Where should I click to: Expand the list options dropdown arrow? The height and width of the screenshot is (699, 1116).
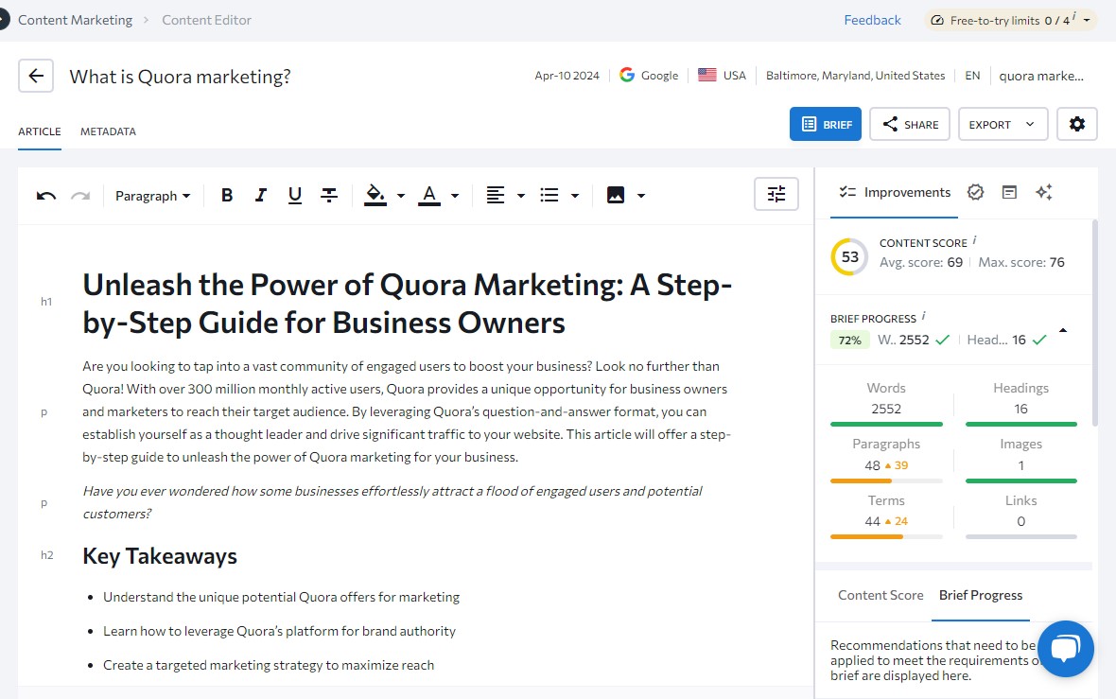click(x=575, y=196)
